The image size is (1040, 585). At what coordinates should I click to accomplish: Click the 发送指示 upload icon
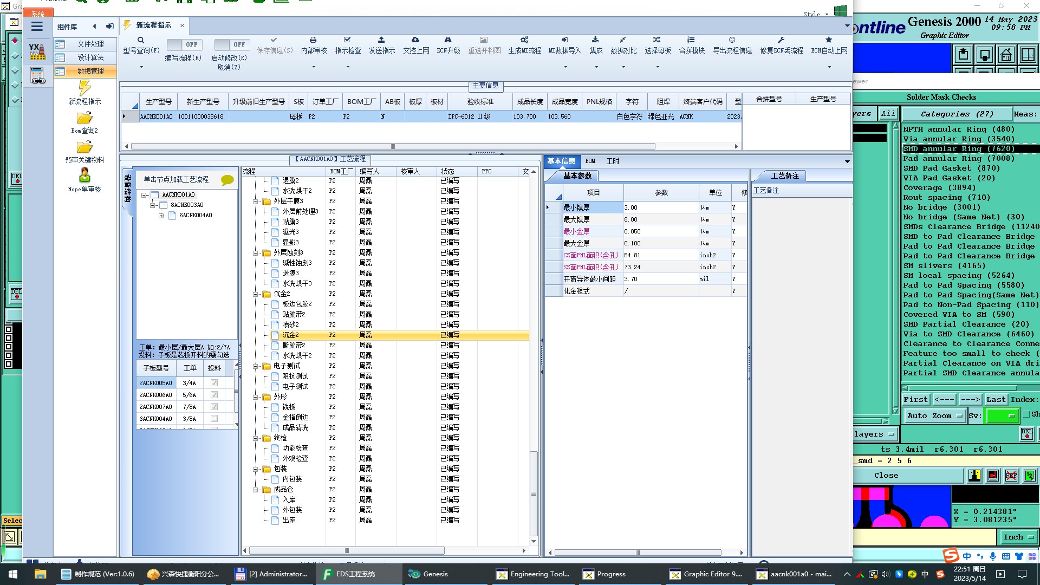coord(381,40)
